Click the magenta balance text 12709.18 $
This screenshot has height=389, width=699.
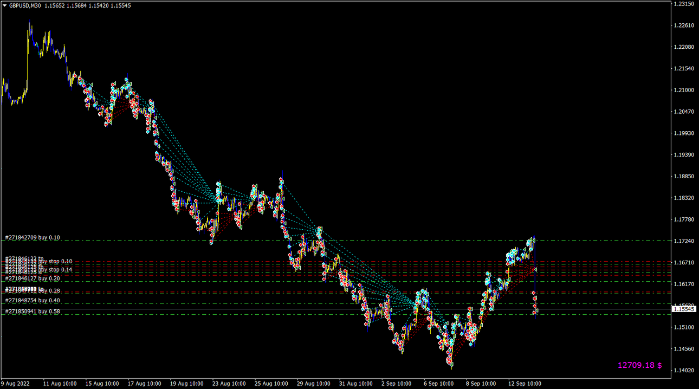(x=639, y=365)
